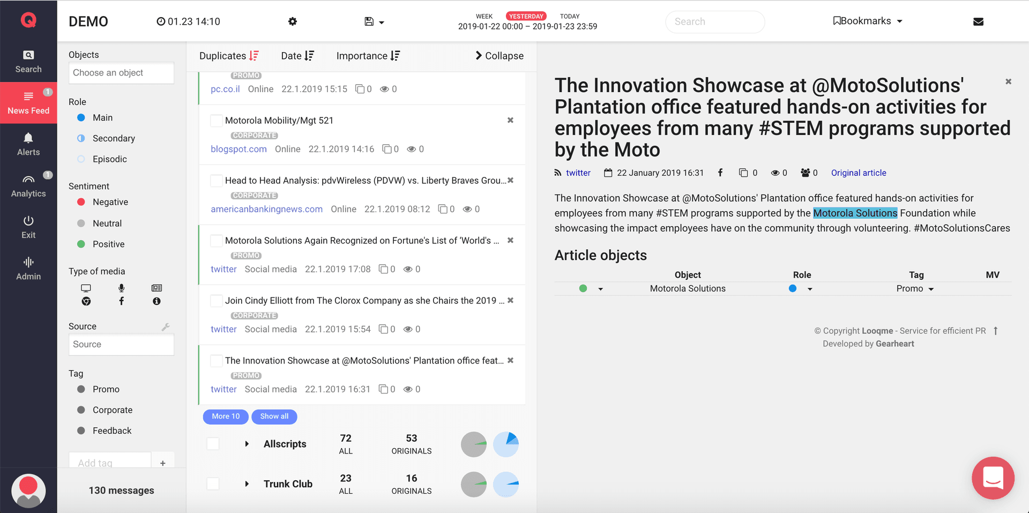The image size is (1029, 513).
Task: Open the News Feed section
Action: point(28,103)
